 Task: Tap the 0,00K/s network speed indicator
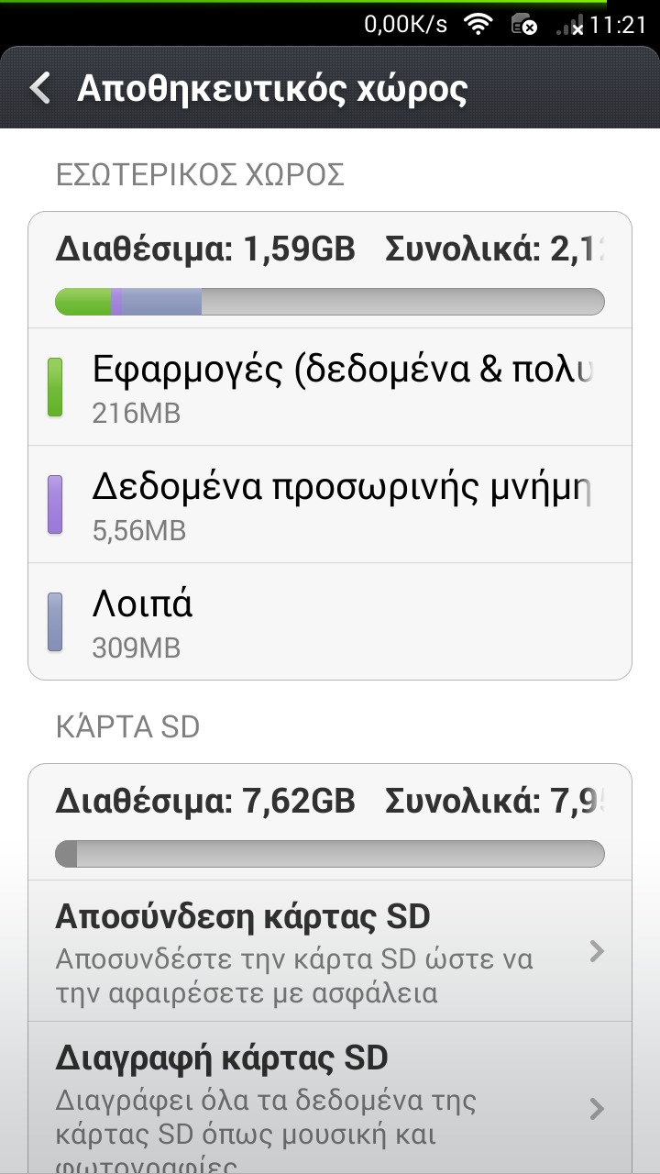405,25
